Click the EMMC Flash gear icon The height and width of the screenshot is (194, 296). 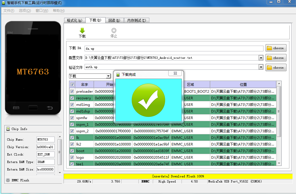pos(8,180)
